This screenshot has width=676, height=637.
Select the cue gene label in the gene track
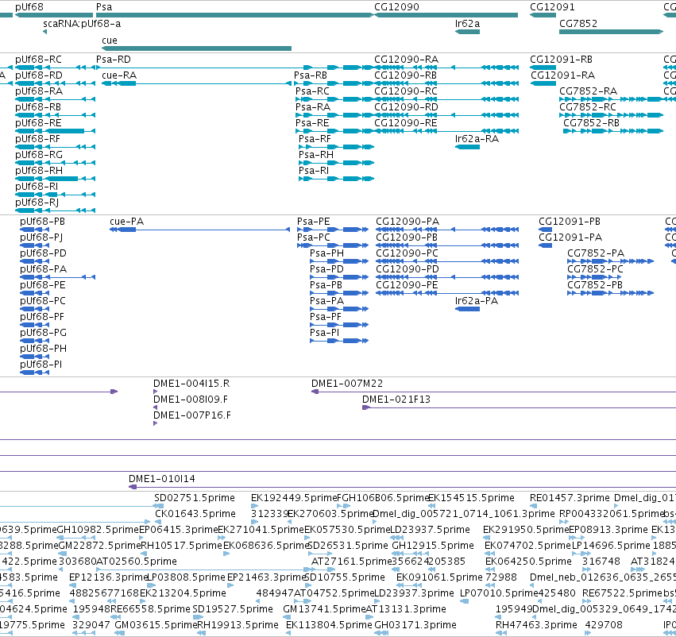(x=110, y=40)
